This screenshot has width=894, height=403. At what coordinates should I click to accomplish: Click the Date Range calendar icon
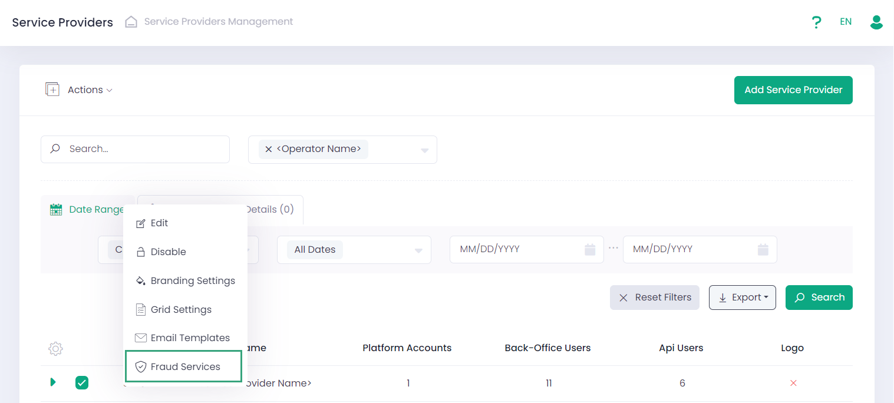[56, 210]
